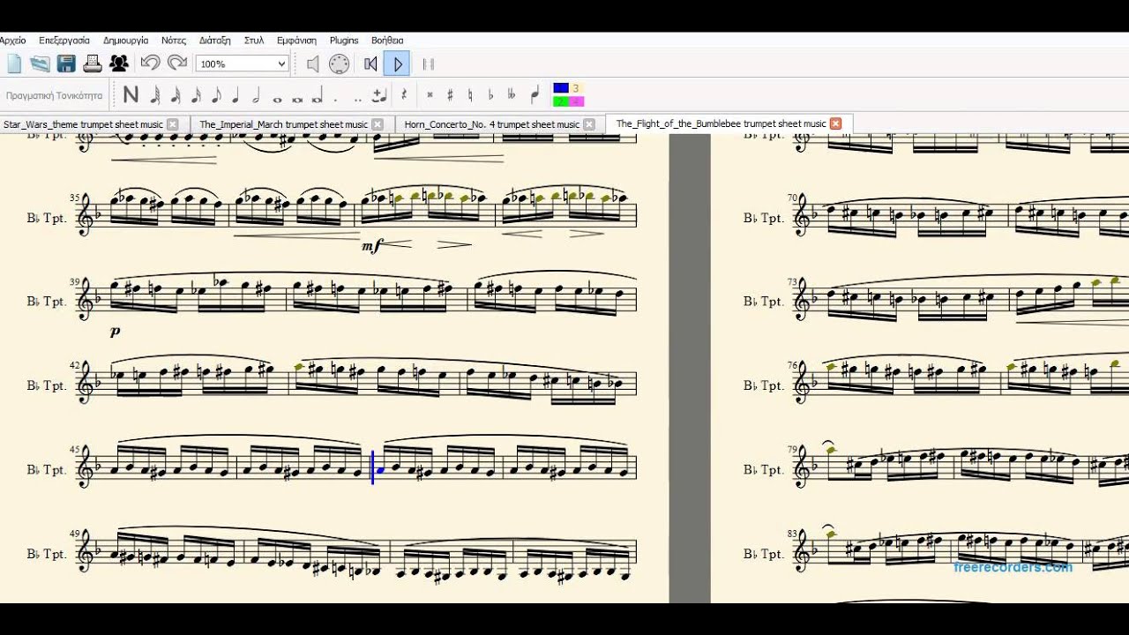Open the Διάταξη menu

[214, 41]
